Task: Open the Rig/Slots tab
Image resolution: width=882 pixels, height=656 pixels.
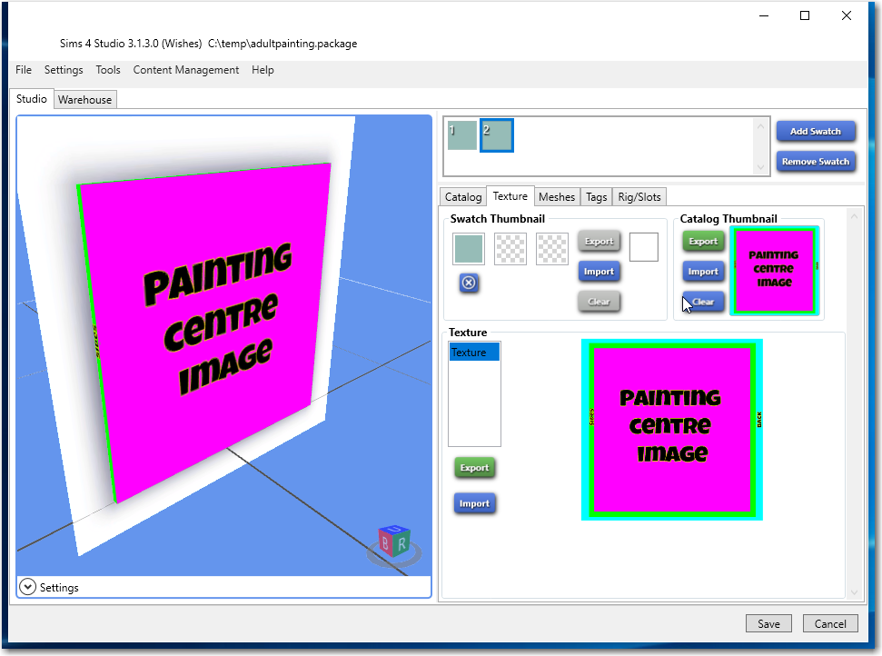Action: pyautogui.click(x=640, y=196)
